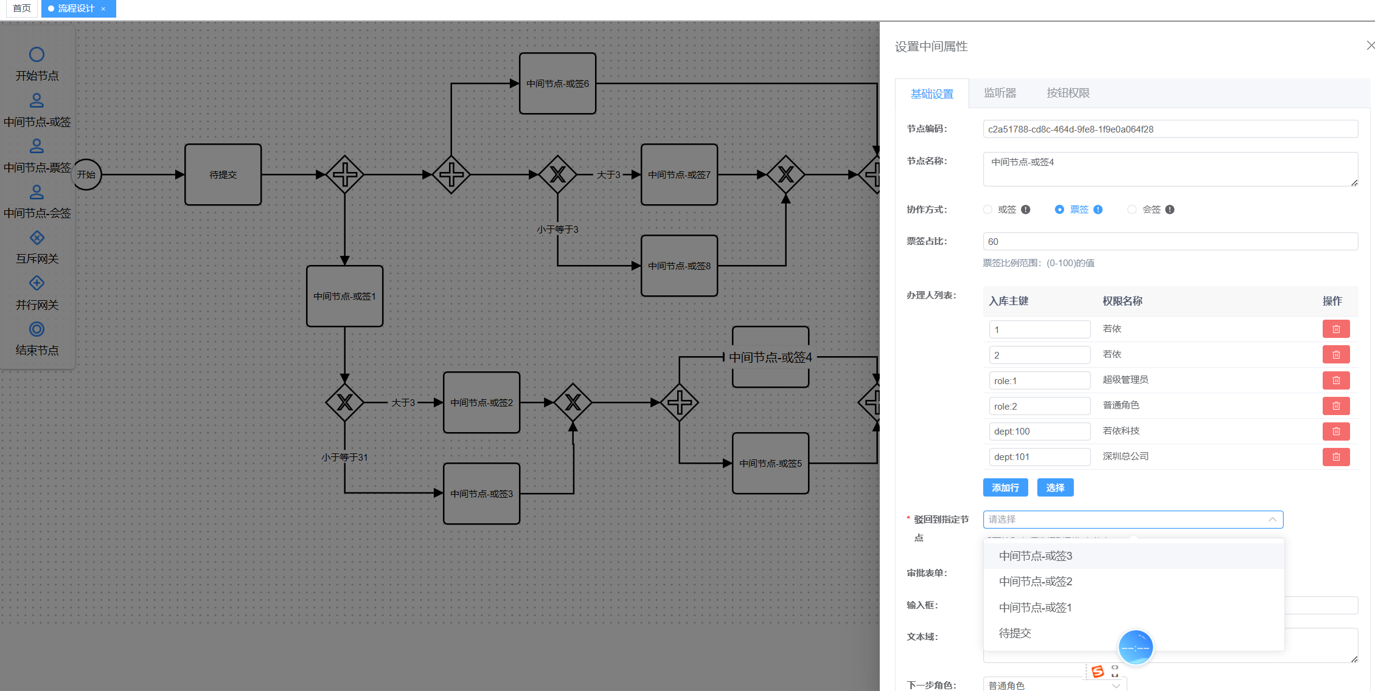Select the countersign middle node person icon
The height and width of the screenshot is (691, 1375).
coord(37,192)
